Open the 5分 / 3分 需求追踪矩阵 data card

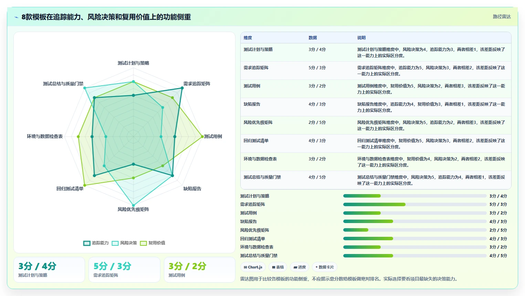pyautogui.click(x=124, y=269)
